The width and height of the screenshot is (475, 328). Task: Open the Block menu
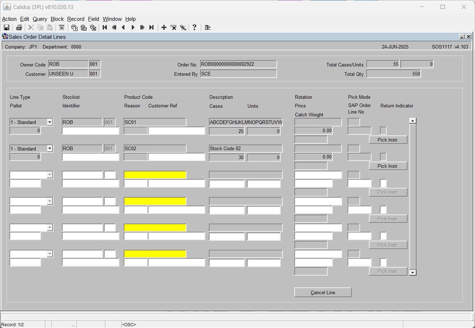[x=57, y=19]
